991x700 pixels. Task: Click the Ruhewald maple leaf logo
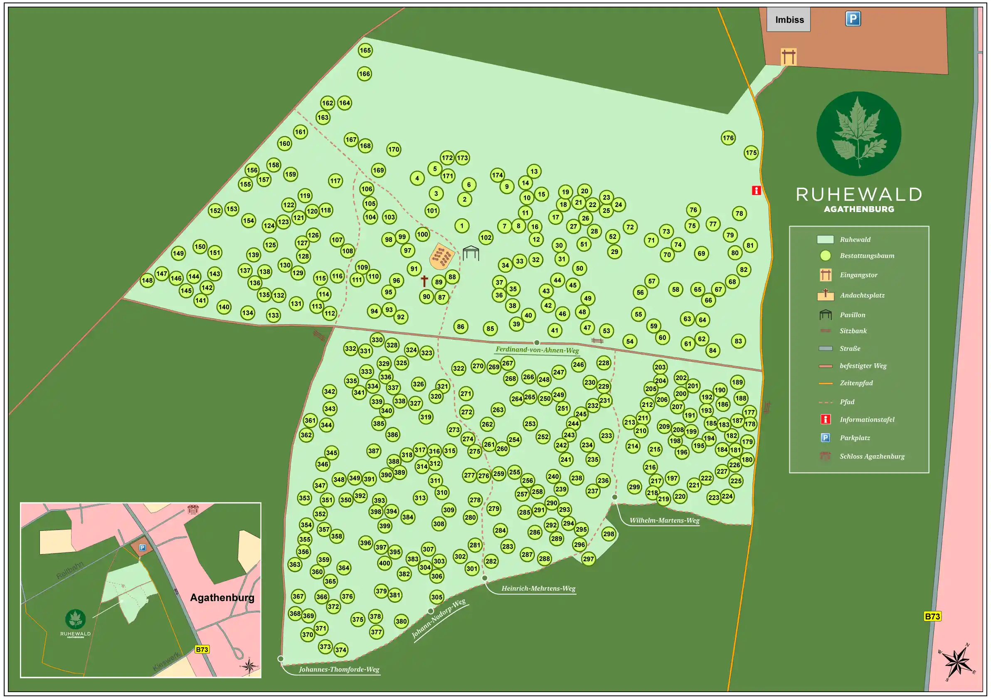(x=858, y=133)
